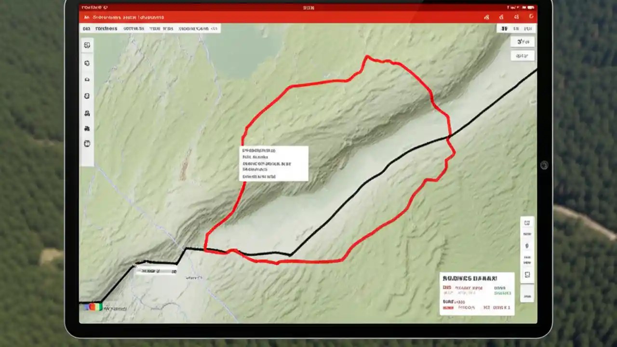The image size is (617, 347).
Task: Click the colored legend swatch at the bottom left
Action: pos(93,307)
